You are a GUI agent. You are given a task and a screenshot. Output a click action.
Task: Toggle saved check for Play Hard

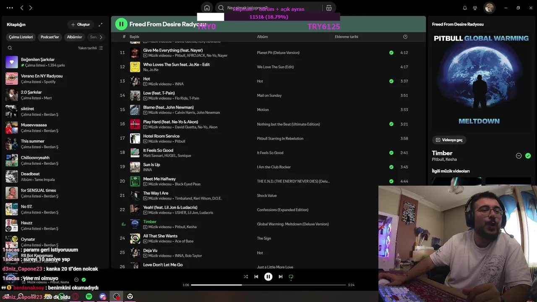click(391, 124)
